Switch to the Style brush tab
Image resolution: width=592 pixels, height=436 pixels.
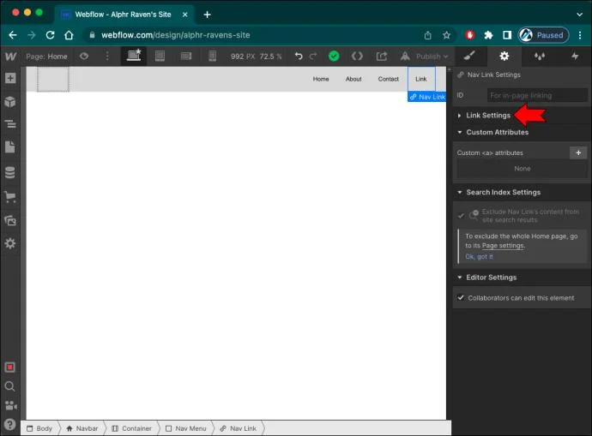pos(469,57)
